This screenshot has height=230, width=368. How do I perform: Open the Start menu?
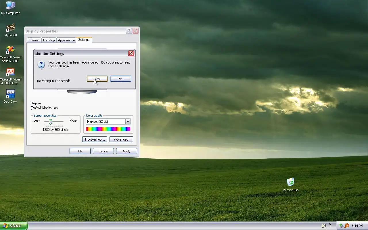tap(14, 226)
